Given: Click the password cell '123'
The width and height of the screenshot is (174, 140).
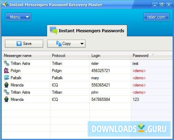Looking at the screenshot, I should point(136,100).
